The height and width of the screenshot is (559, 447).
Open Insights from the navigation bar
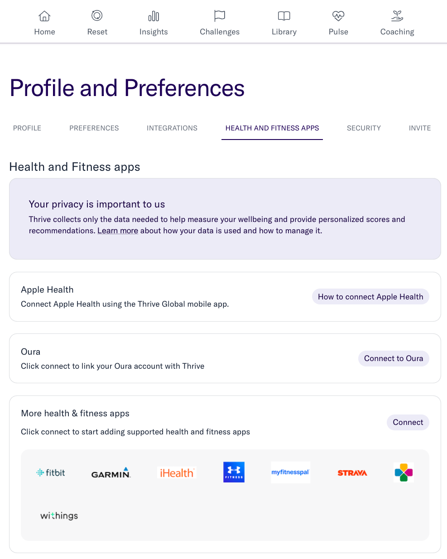click(x=154, y=21)
